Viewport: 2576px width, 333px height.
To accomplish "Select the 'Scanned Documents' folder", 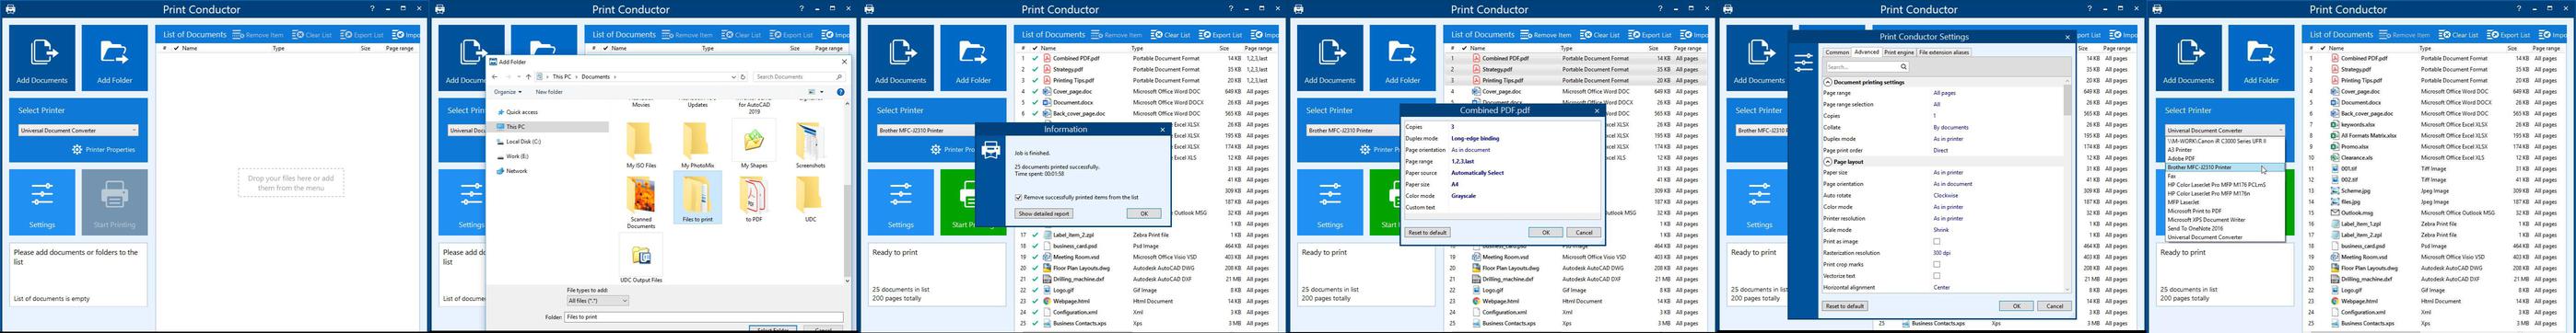I will tap(641, 203).
